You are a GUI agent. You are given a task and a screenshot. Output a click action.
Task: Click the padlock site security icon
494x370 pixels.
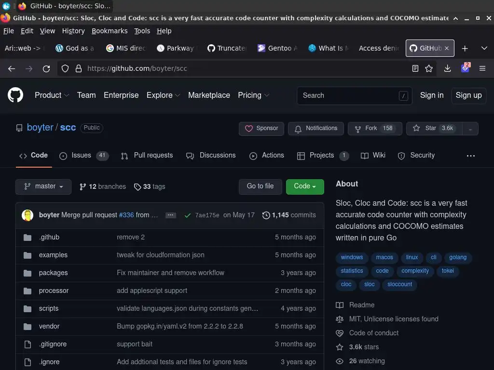coord(79,68)
